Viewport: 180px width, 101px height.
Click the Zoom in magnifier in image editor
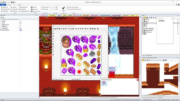(91, 29)
